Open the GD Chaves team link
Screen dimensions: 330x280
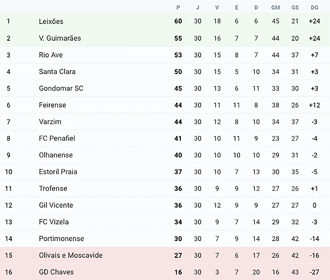coord(56,272)
